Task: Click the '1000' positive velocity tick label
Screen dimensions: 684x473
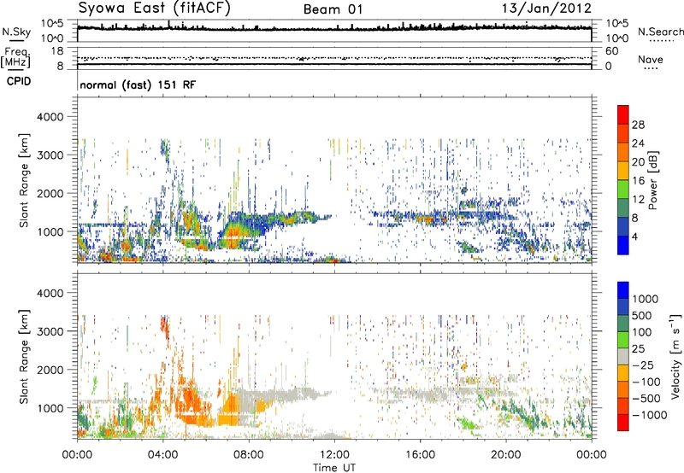Action: tap(645, 299)
